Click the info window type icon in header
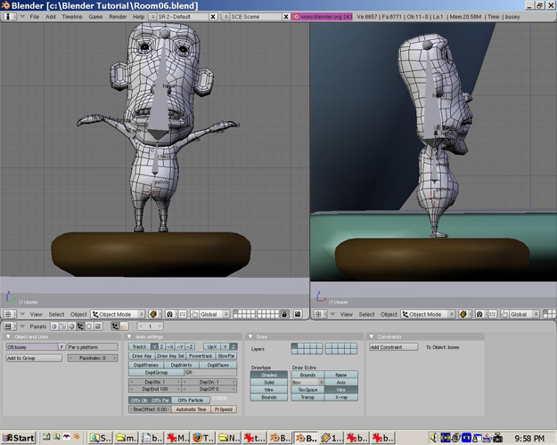The image size is (557, 445). [x=10, y=17]
